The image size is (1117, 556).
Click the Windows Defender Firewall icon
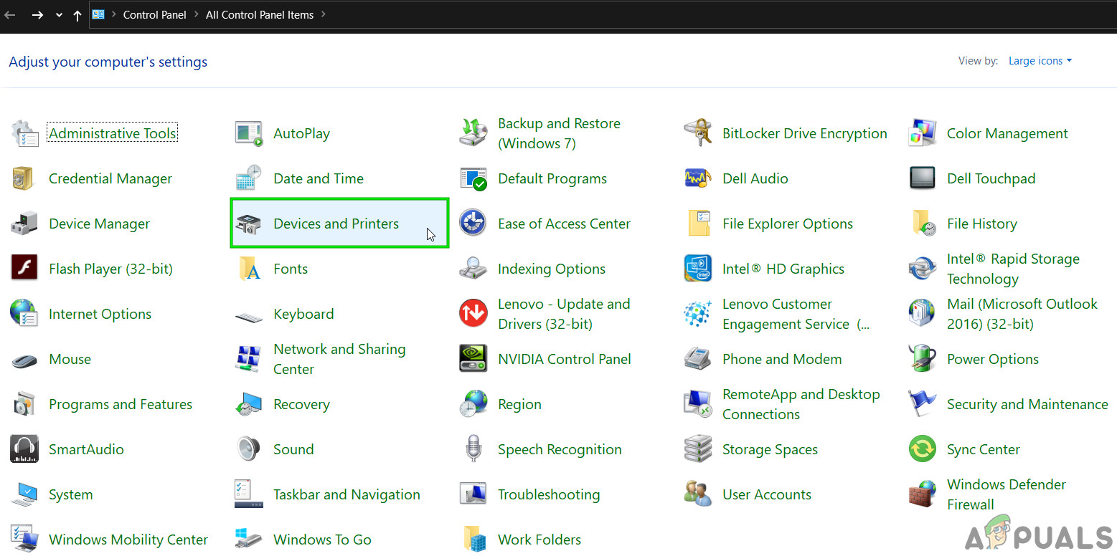tap(922, 494)
